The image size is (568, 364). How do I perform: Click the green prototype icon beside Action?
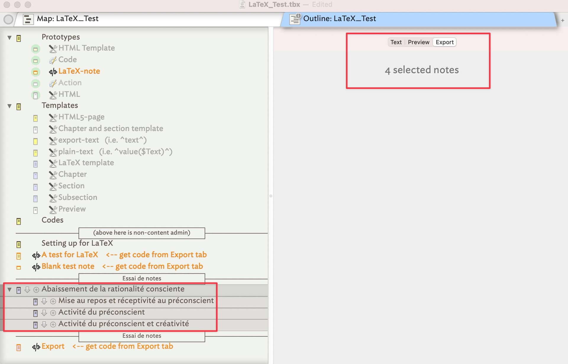[35, 84]
